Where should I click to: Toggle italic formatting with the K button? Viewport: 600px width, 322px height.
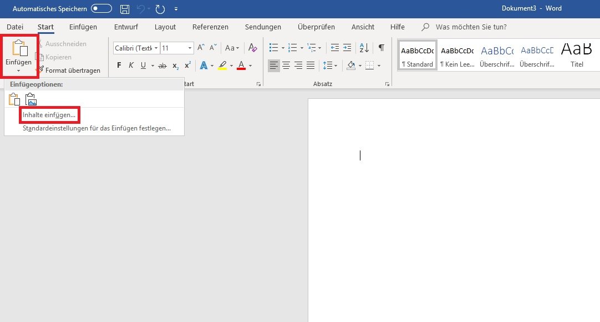[x=131, y=66]
